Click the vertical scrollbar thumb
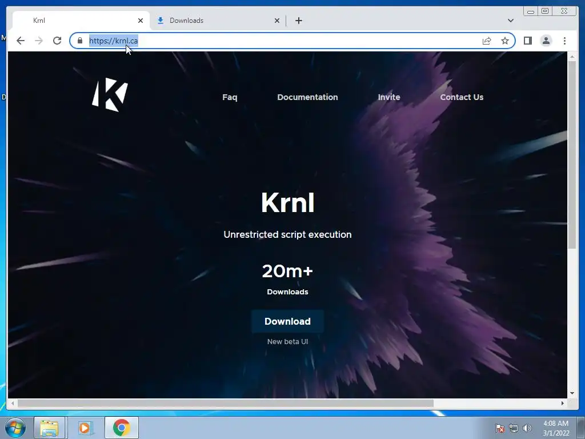Viewport: 585px width, 439px height. (572, 154)
